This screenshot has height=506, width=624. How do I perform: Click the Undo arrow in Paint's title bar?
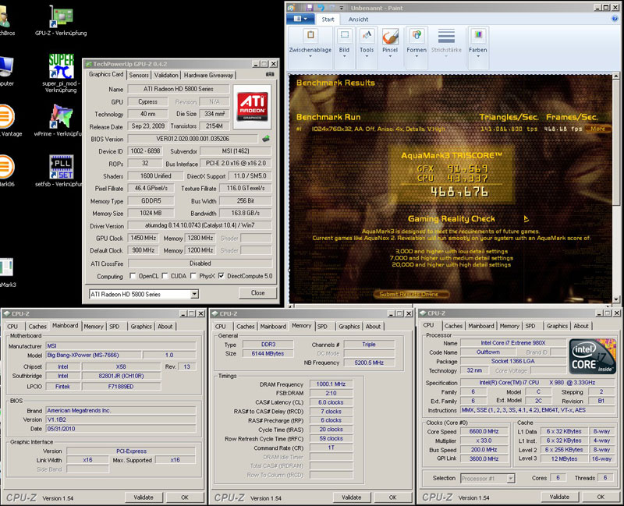click(x=321, y=8)
